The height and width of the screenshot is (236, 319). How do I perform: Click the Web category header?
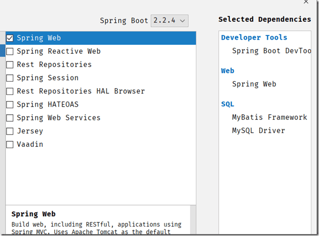pos(228,71)
